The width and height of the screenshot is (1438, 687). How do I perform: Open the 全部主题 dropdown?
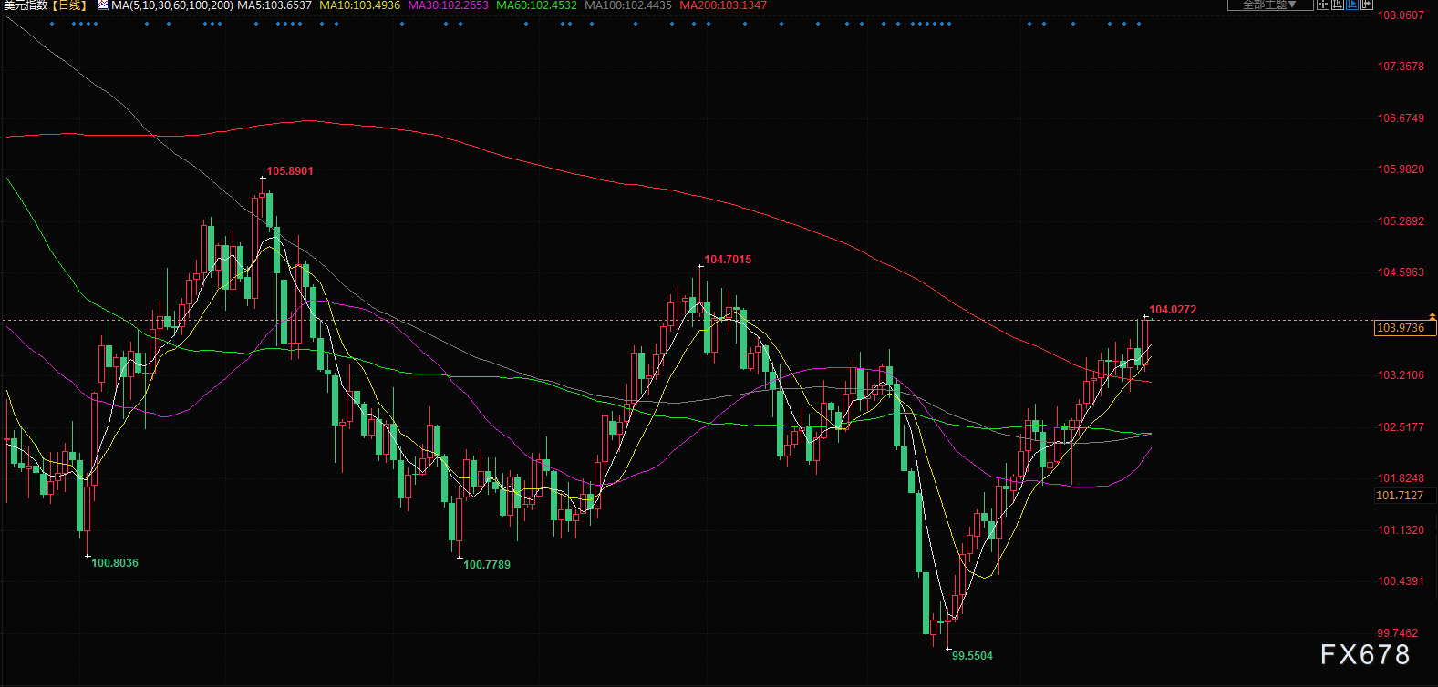(x=1269, y=5)
